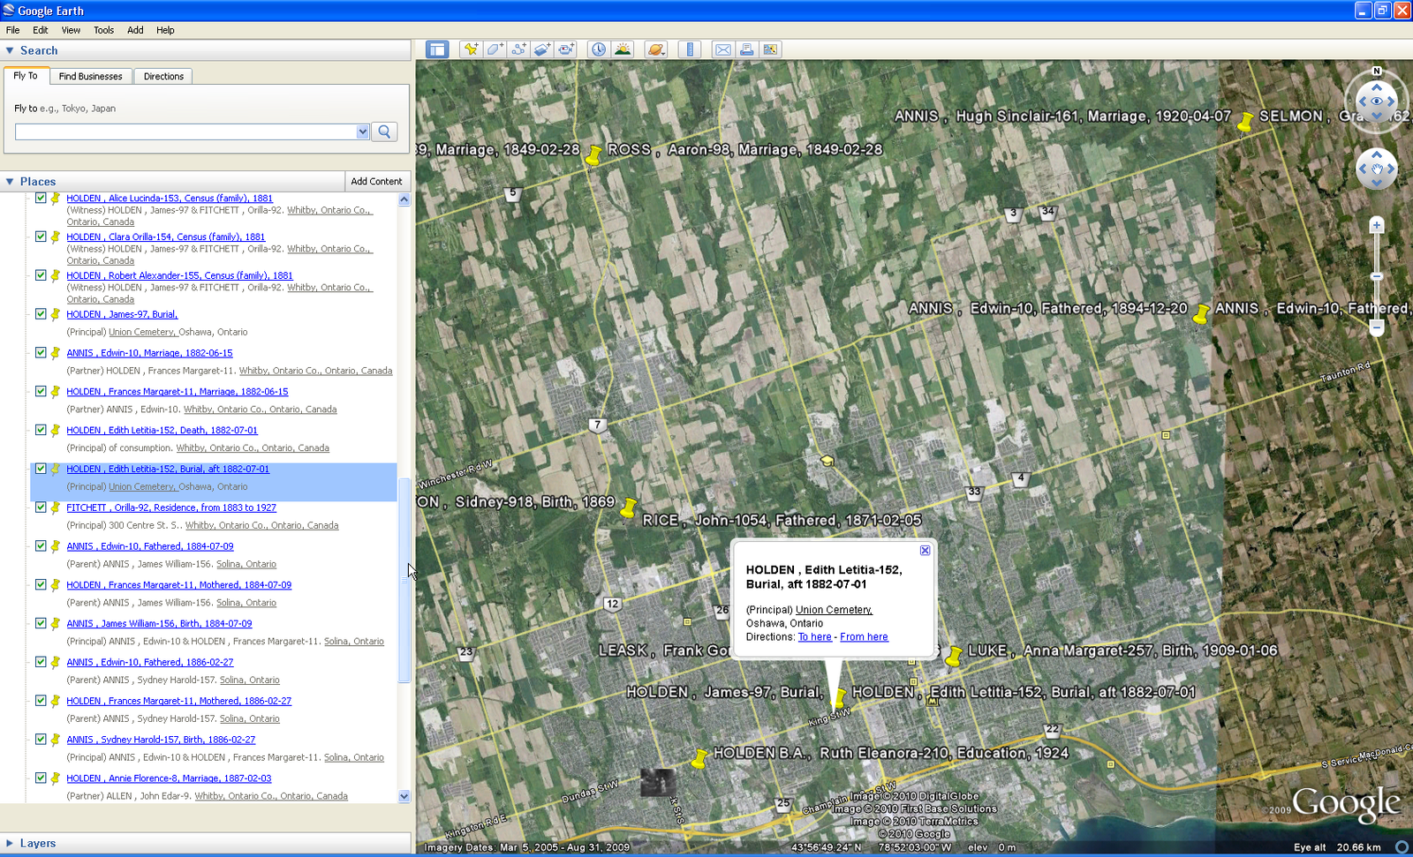Screen dimensions: 1413x857
Task: Open the Add menu
Action: click(135, 30)
